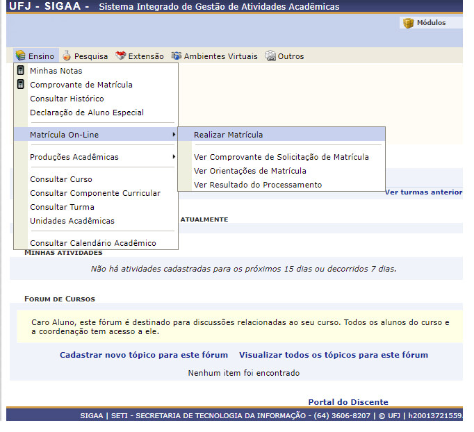The height and width of the screenshot is (432, 474).
Task: Click the Comprovante de Matrícula icon
Action: pyautogui.click(x=21, y=85)
